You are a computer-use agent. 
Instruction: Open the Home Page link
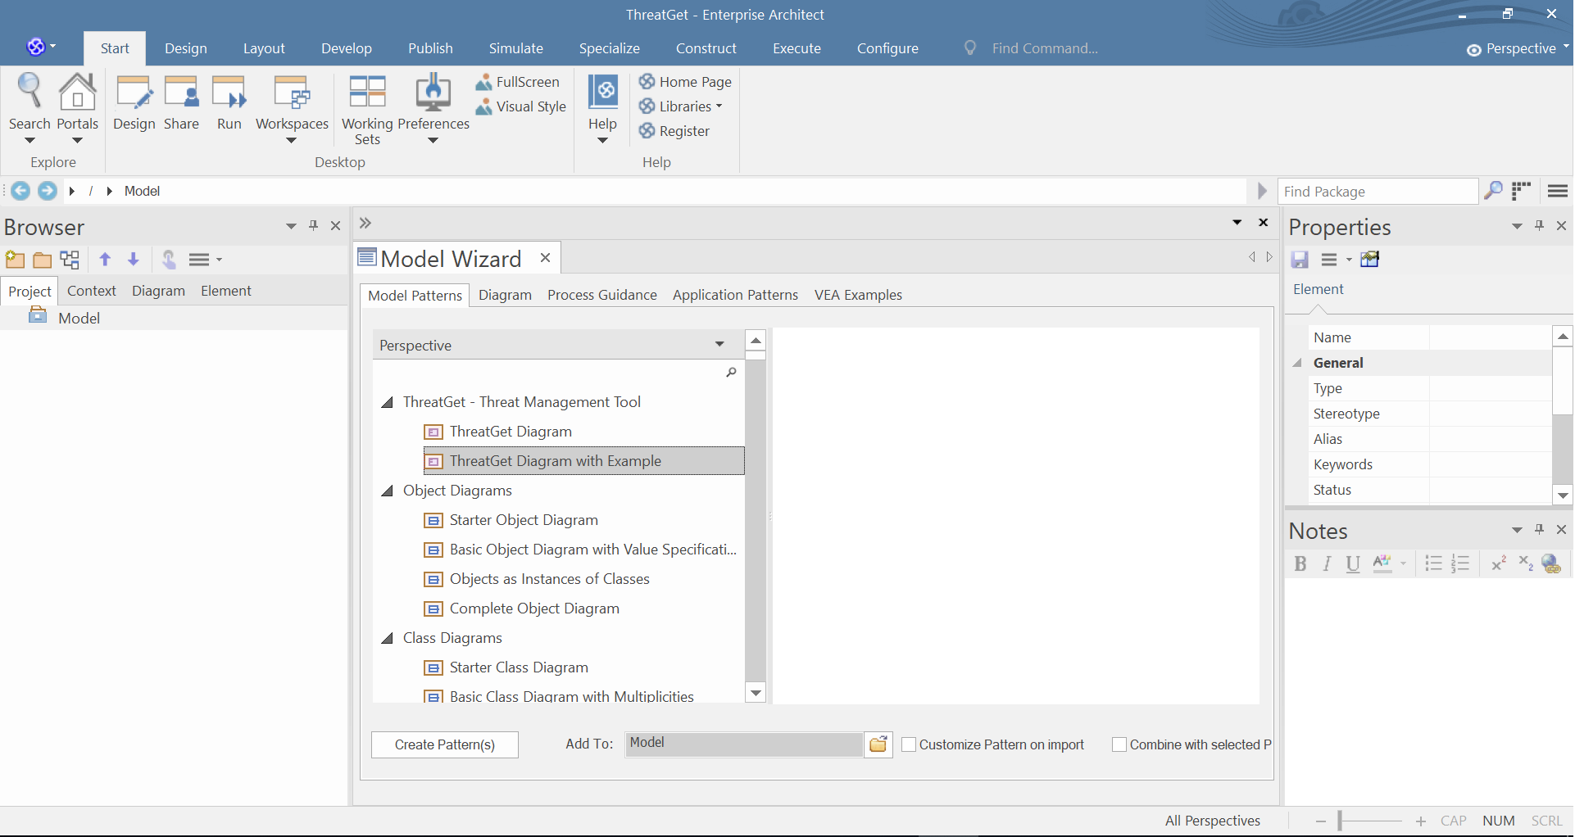tap(685, 82)
